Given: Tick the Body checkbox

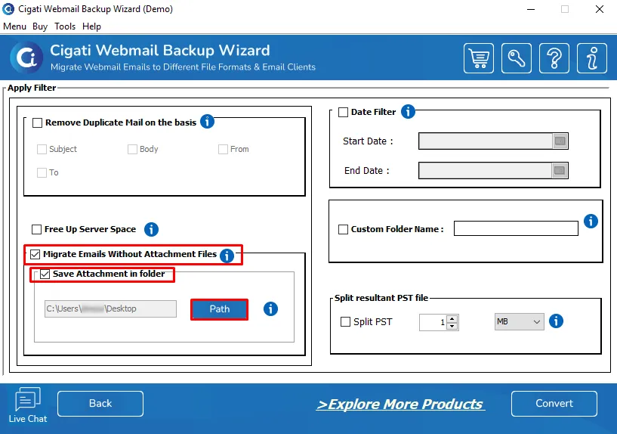Looking at the screenshot, I should coord(133,149).
